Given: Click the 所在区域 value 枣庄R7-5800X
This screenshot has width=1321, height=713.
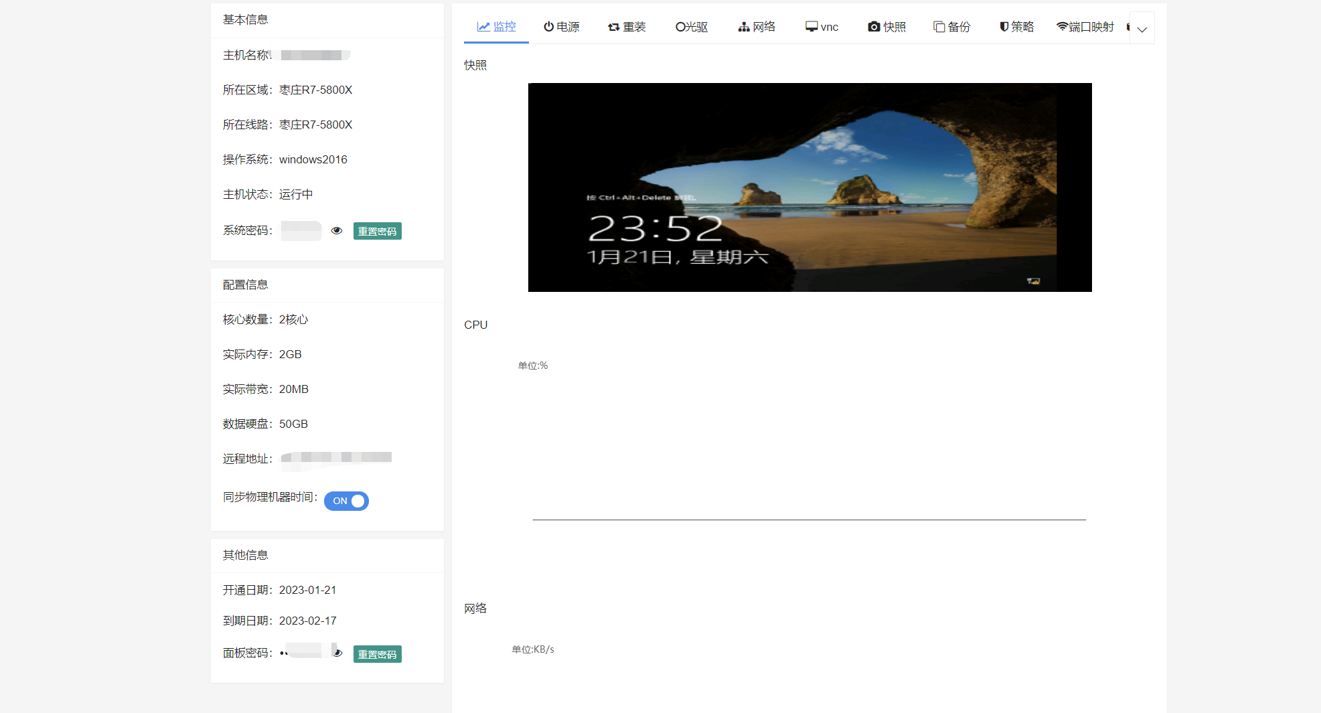Looking at the screenshot, I should pyautogui.click(x=315, y=90).
